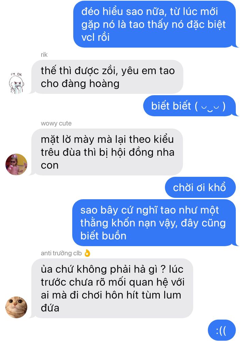Image resolution: width=245 pixels, height=341 pixels.
Task: Click the sender name 'wowy cute'
Action: point(56,123)
